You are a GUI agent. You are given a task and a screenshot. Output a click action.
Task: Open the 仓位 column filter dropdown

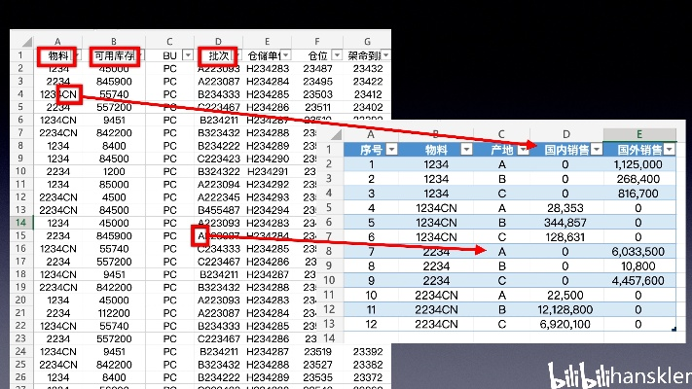(x=337, y=55)
